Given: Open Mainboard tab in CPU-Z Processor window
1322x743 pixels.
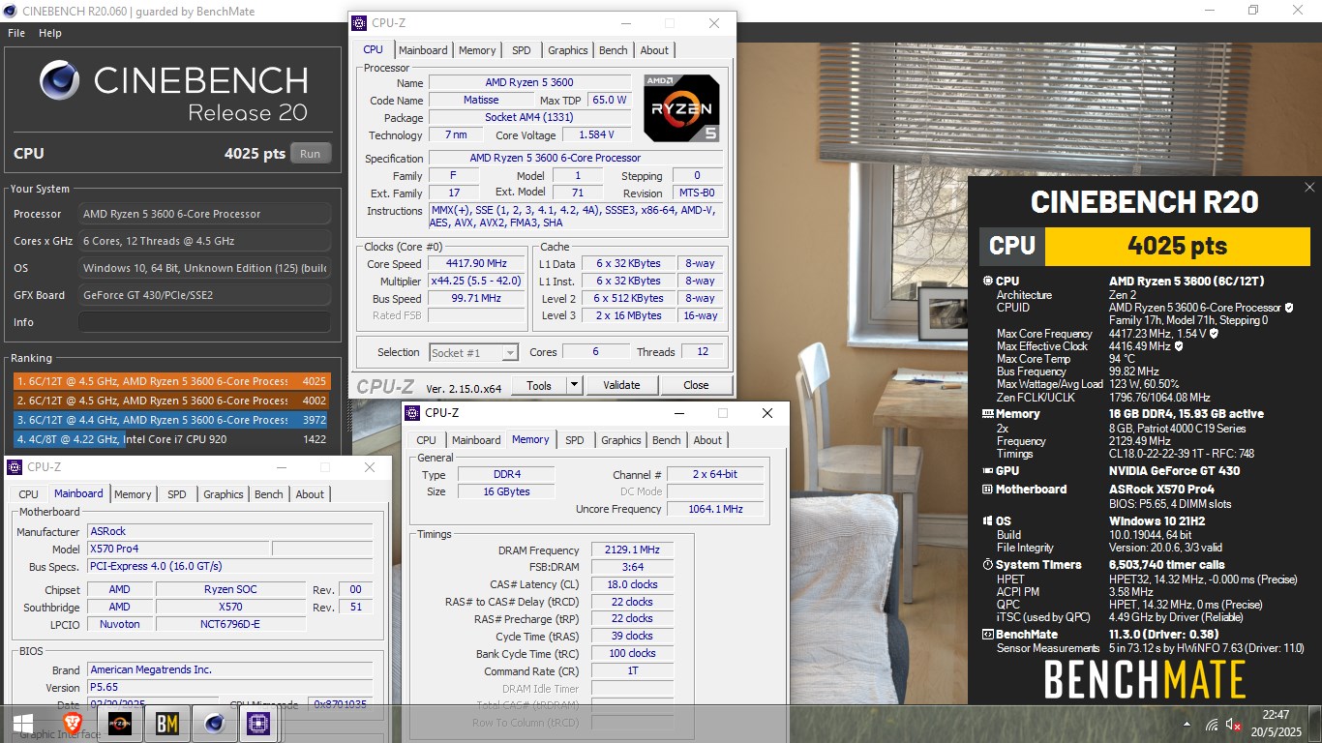Looking at the screenshot, I should tap(423, 50).
